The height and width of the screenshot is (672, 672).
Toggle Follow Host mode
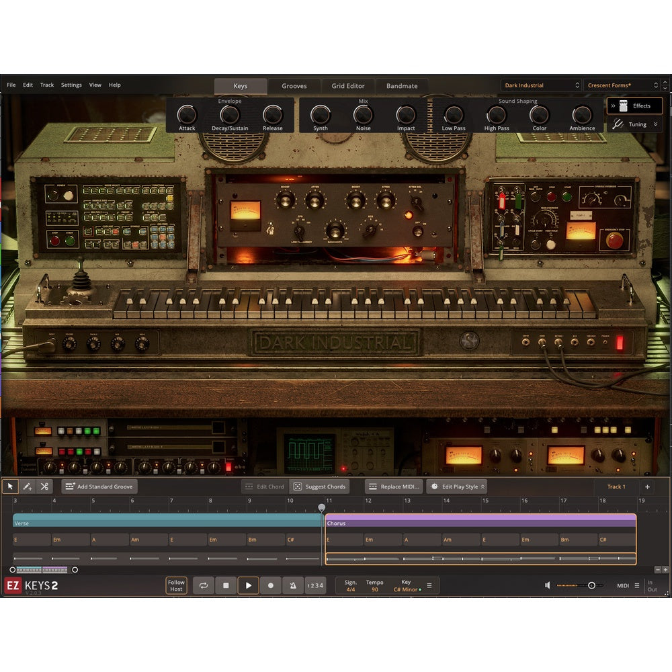pyautogui.click(x=176, y=585)
